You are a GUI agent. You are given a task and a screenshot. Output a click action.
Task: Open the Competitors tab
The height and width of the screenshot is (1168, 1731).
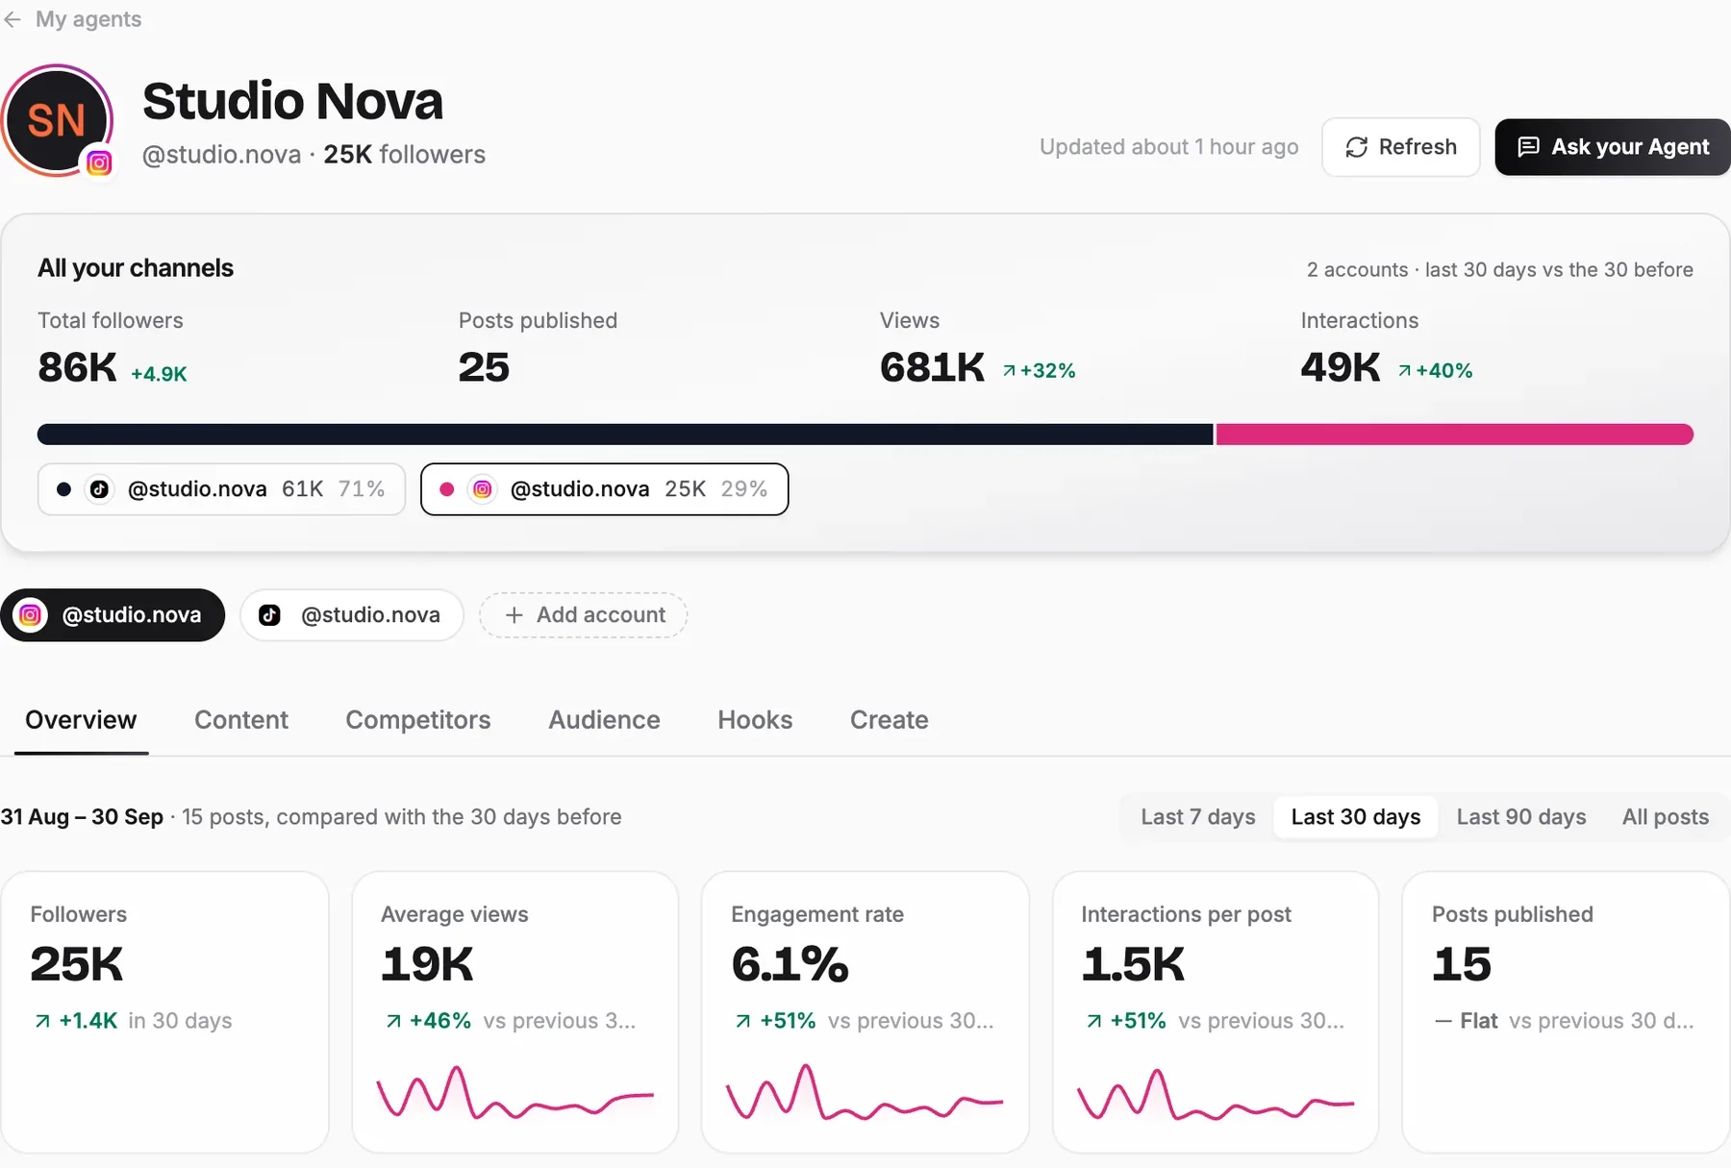pos(418,720)
